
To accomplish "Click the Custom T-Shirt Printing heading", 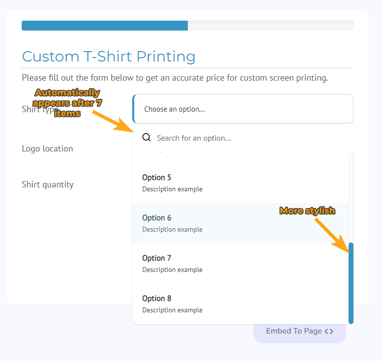I will click(109, 57).
